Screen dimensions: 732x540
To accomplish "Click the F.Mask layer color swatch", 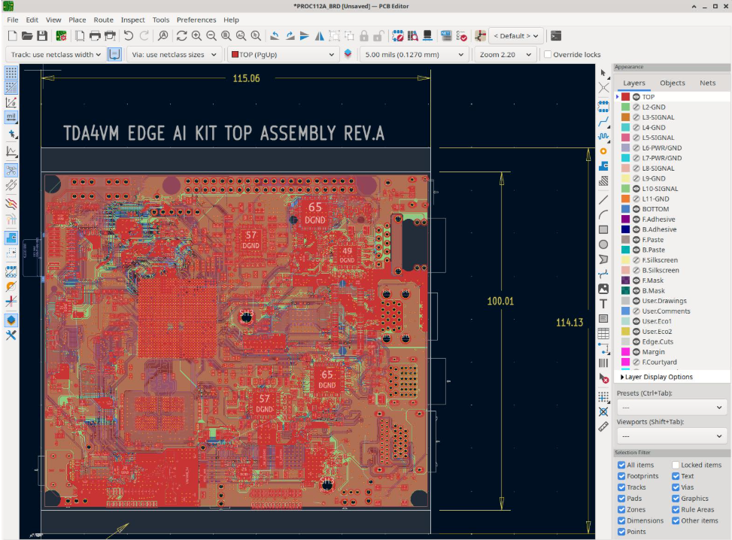I will [626, 281].
